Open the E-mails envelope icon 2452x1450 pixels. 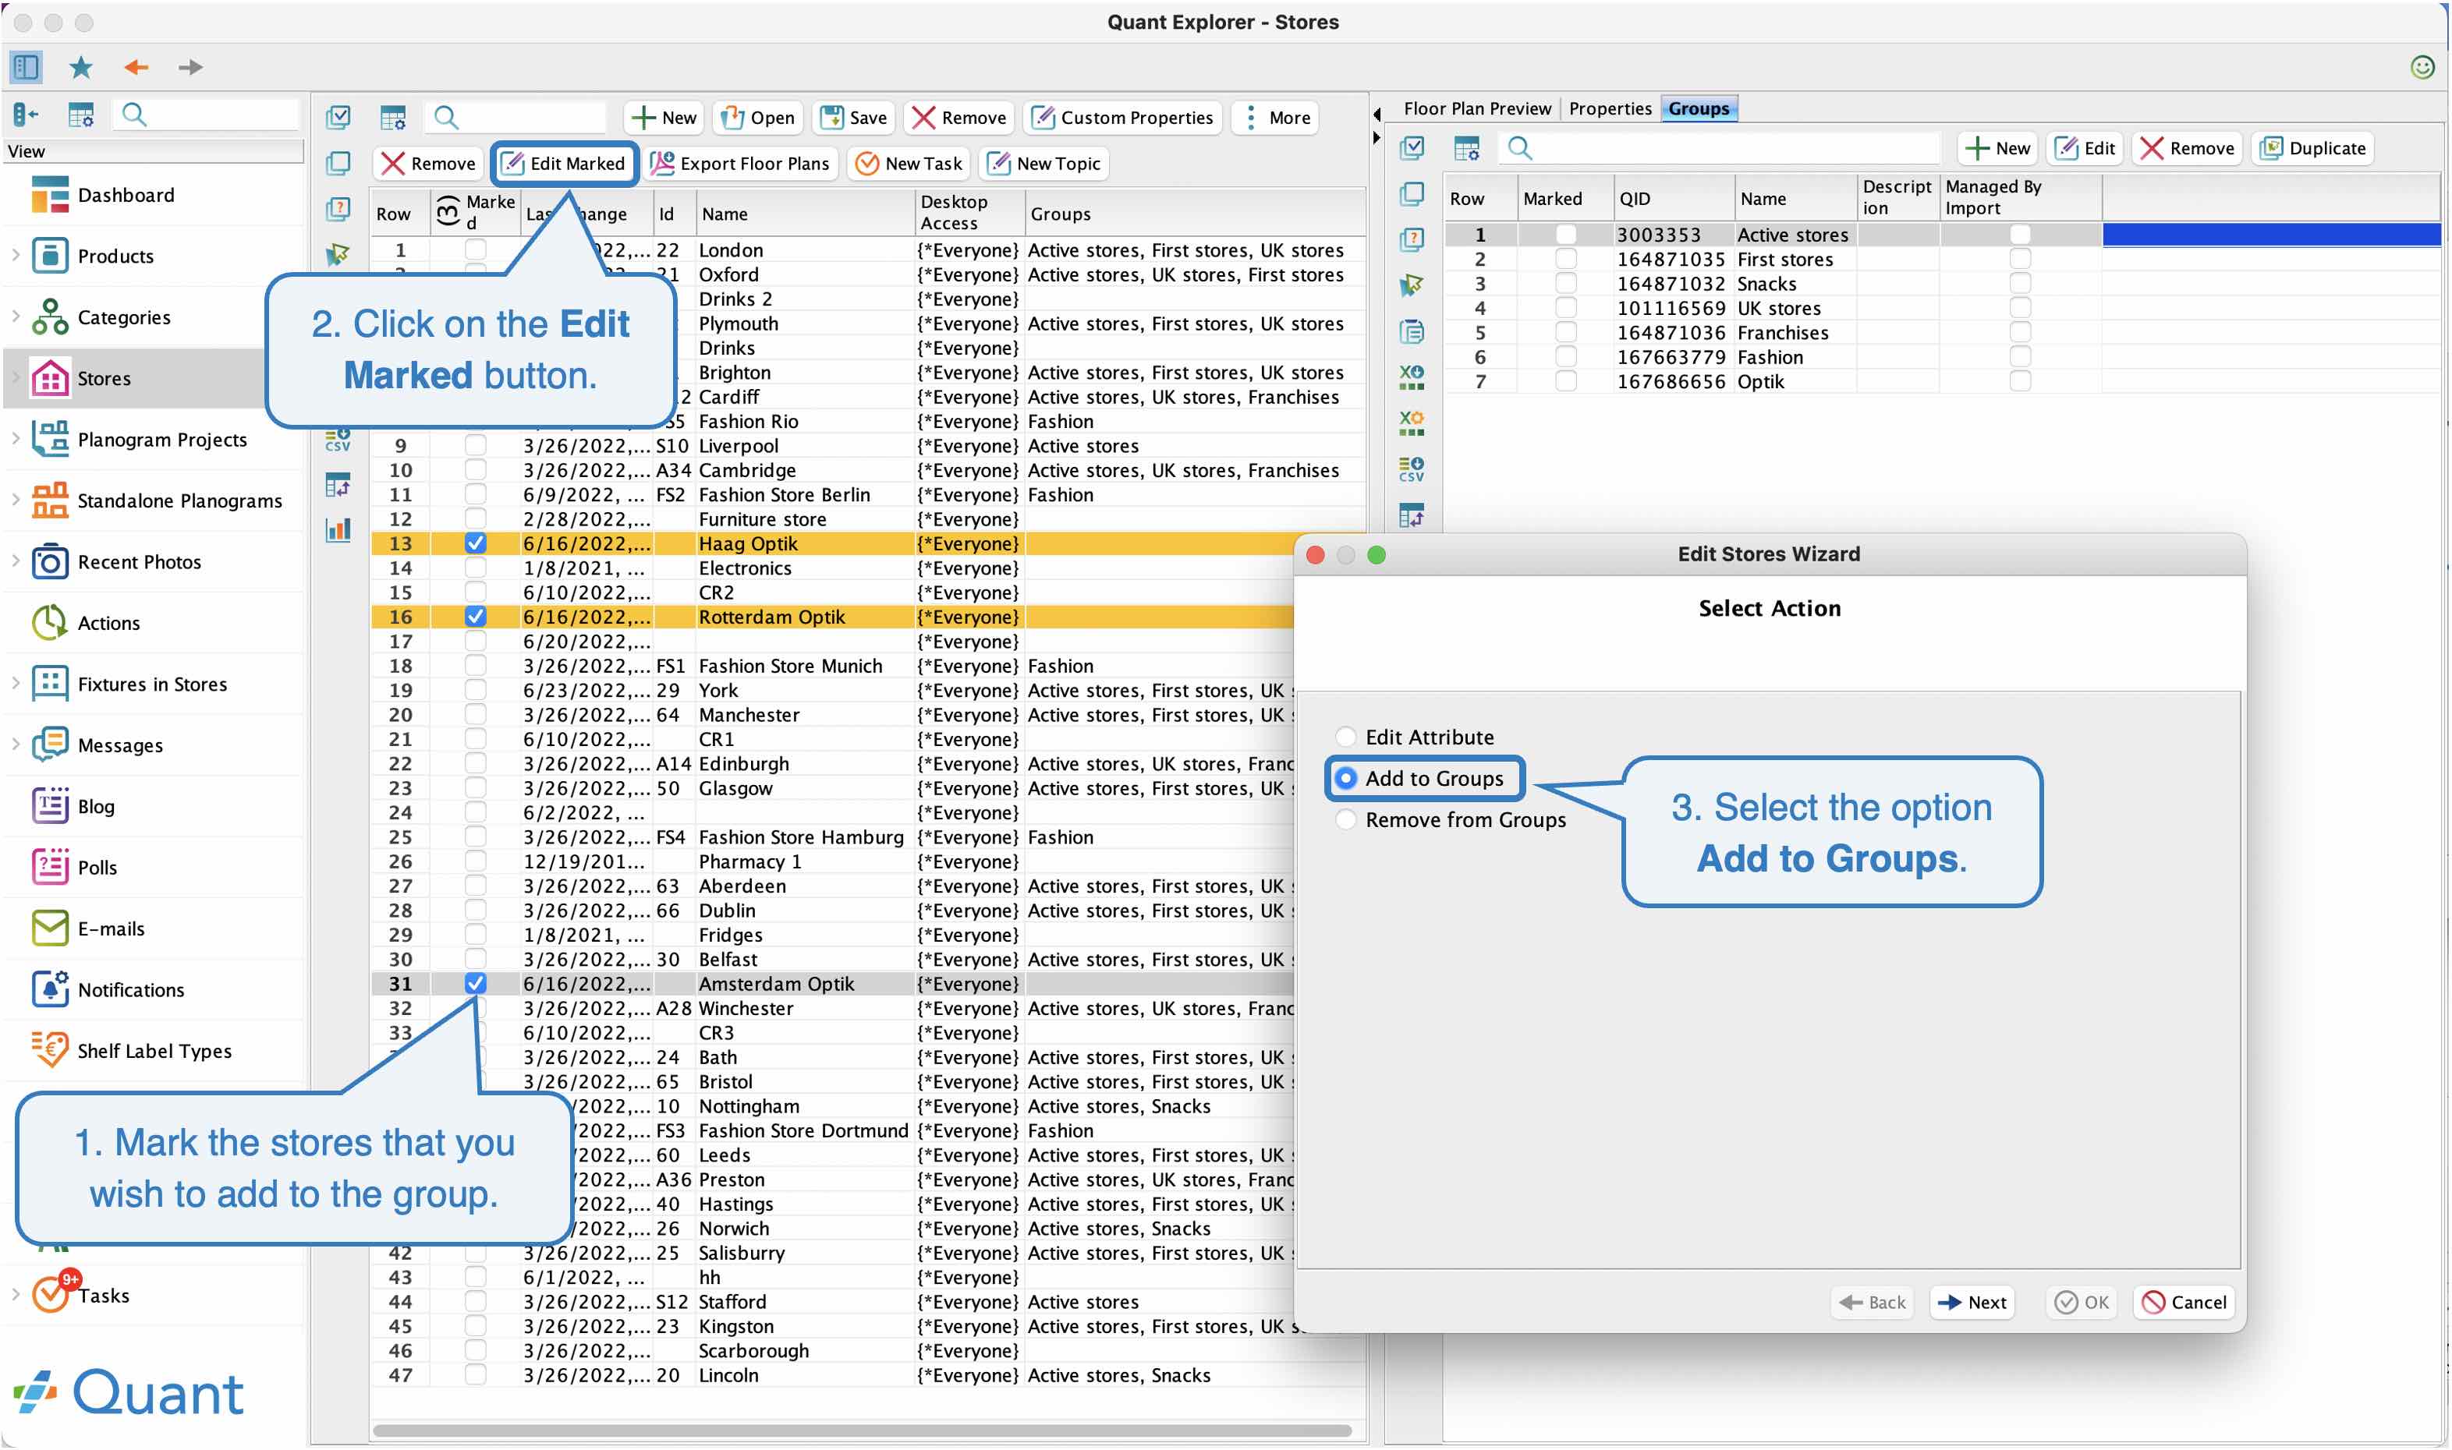tap(50, 928)
